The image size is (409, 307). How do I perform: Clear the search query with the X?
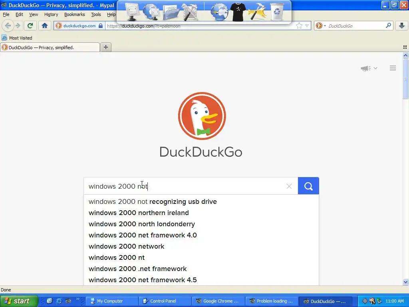click(x=289, y=186)
